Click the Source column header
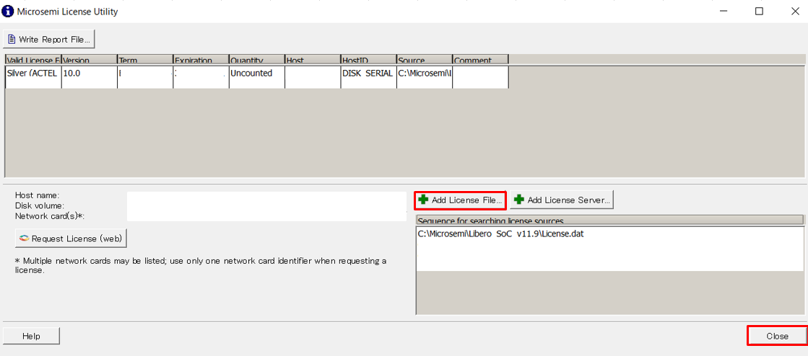 pyautogui.click(x=425, y=60)
